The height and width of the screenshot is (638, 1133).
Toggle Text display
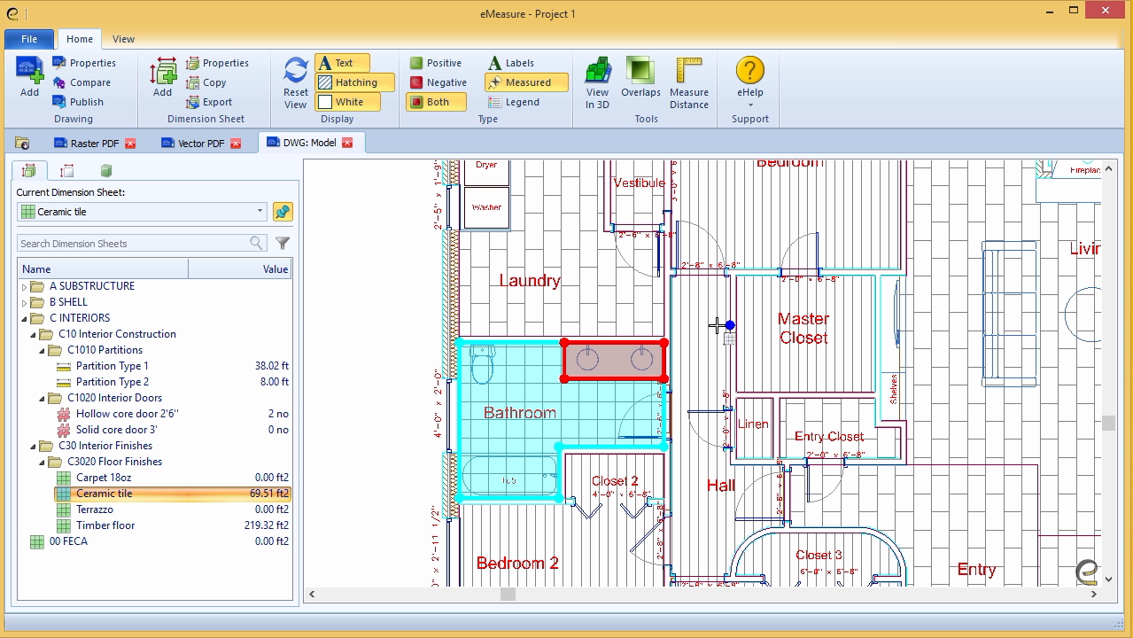[x=343, y=63]
